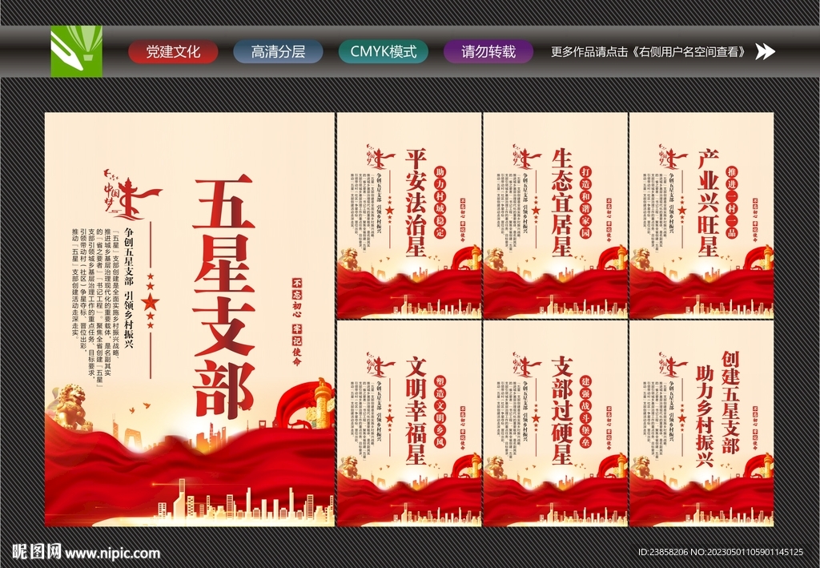Select the purple 请勿转载 pill button
Image resolution: width=820 pixels, height=568 pixels.
click(x=488, y=52)
